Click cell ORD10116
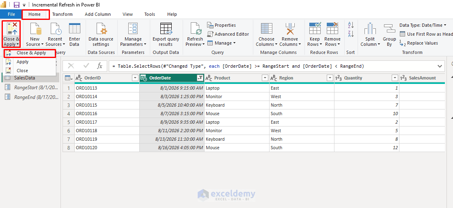Image resolution: width=453 pixels, height=208 pixels. (107, 114)
